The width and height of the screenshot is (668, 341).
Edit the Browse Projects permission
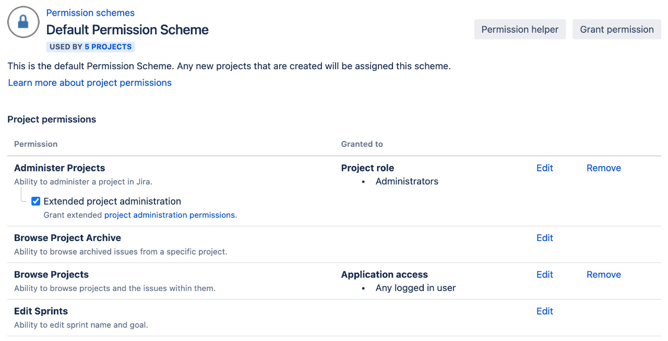(544, 274)
